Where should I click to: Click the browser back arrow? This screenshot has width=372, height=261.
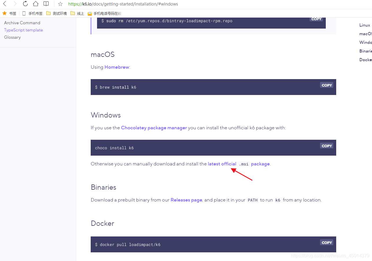click(5, 4)
